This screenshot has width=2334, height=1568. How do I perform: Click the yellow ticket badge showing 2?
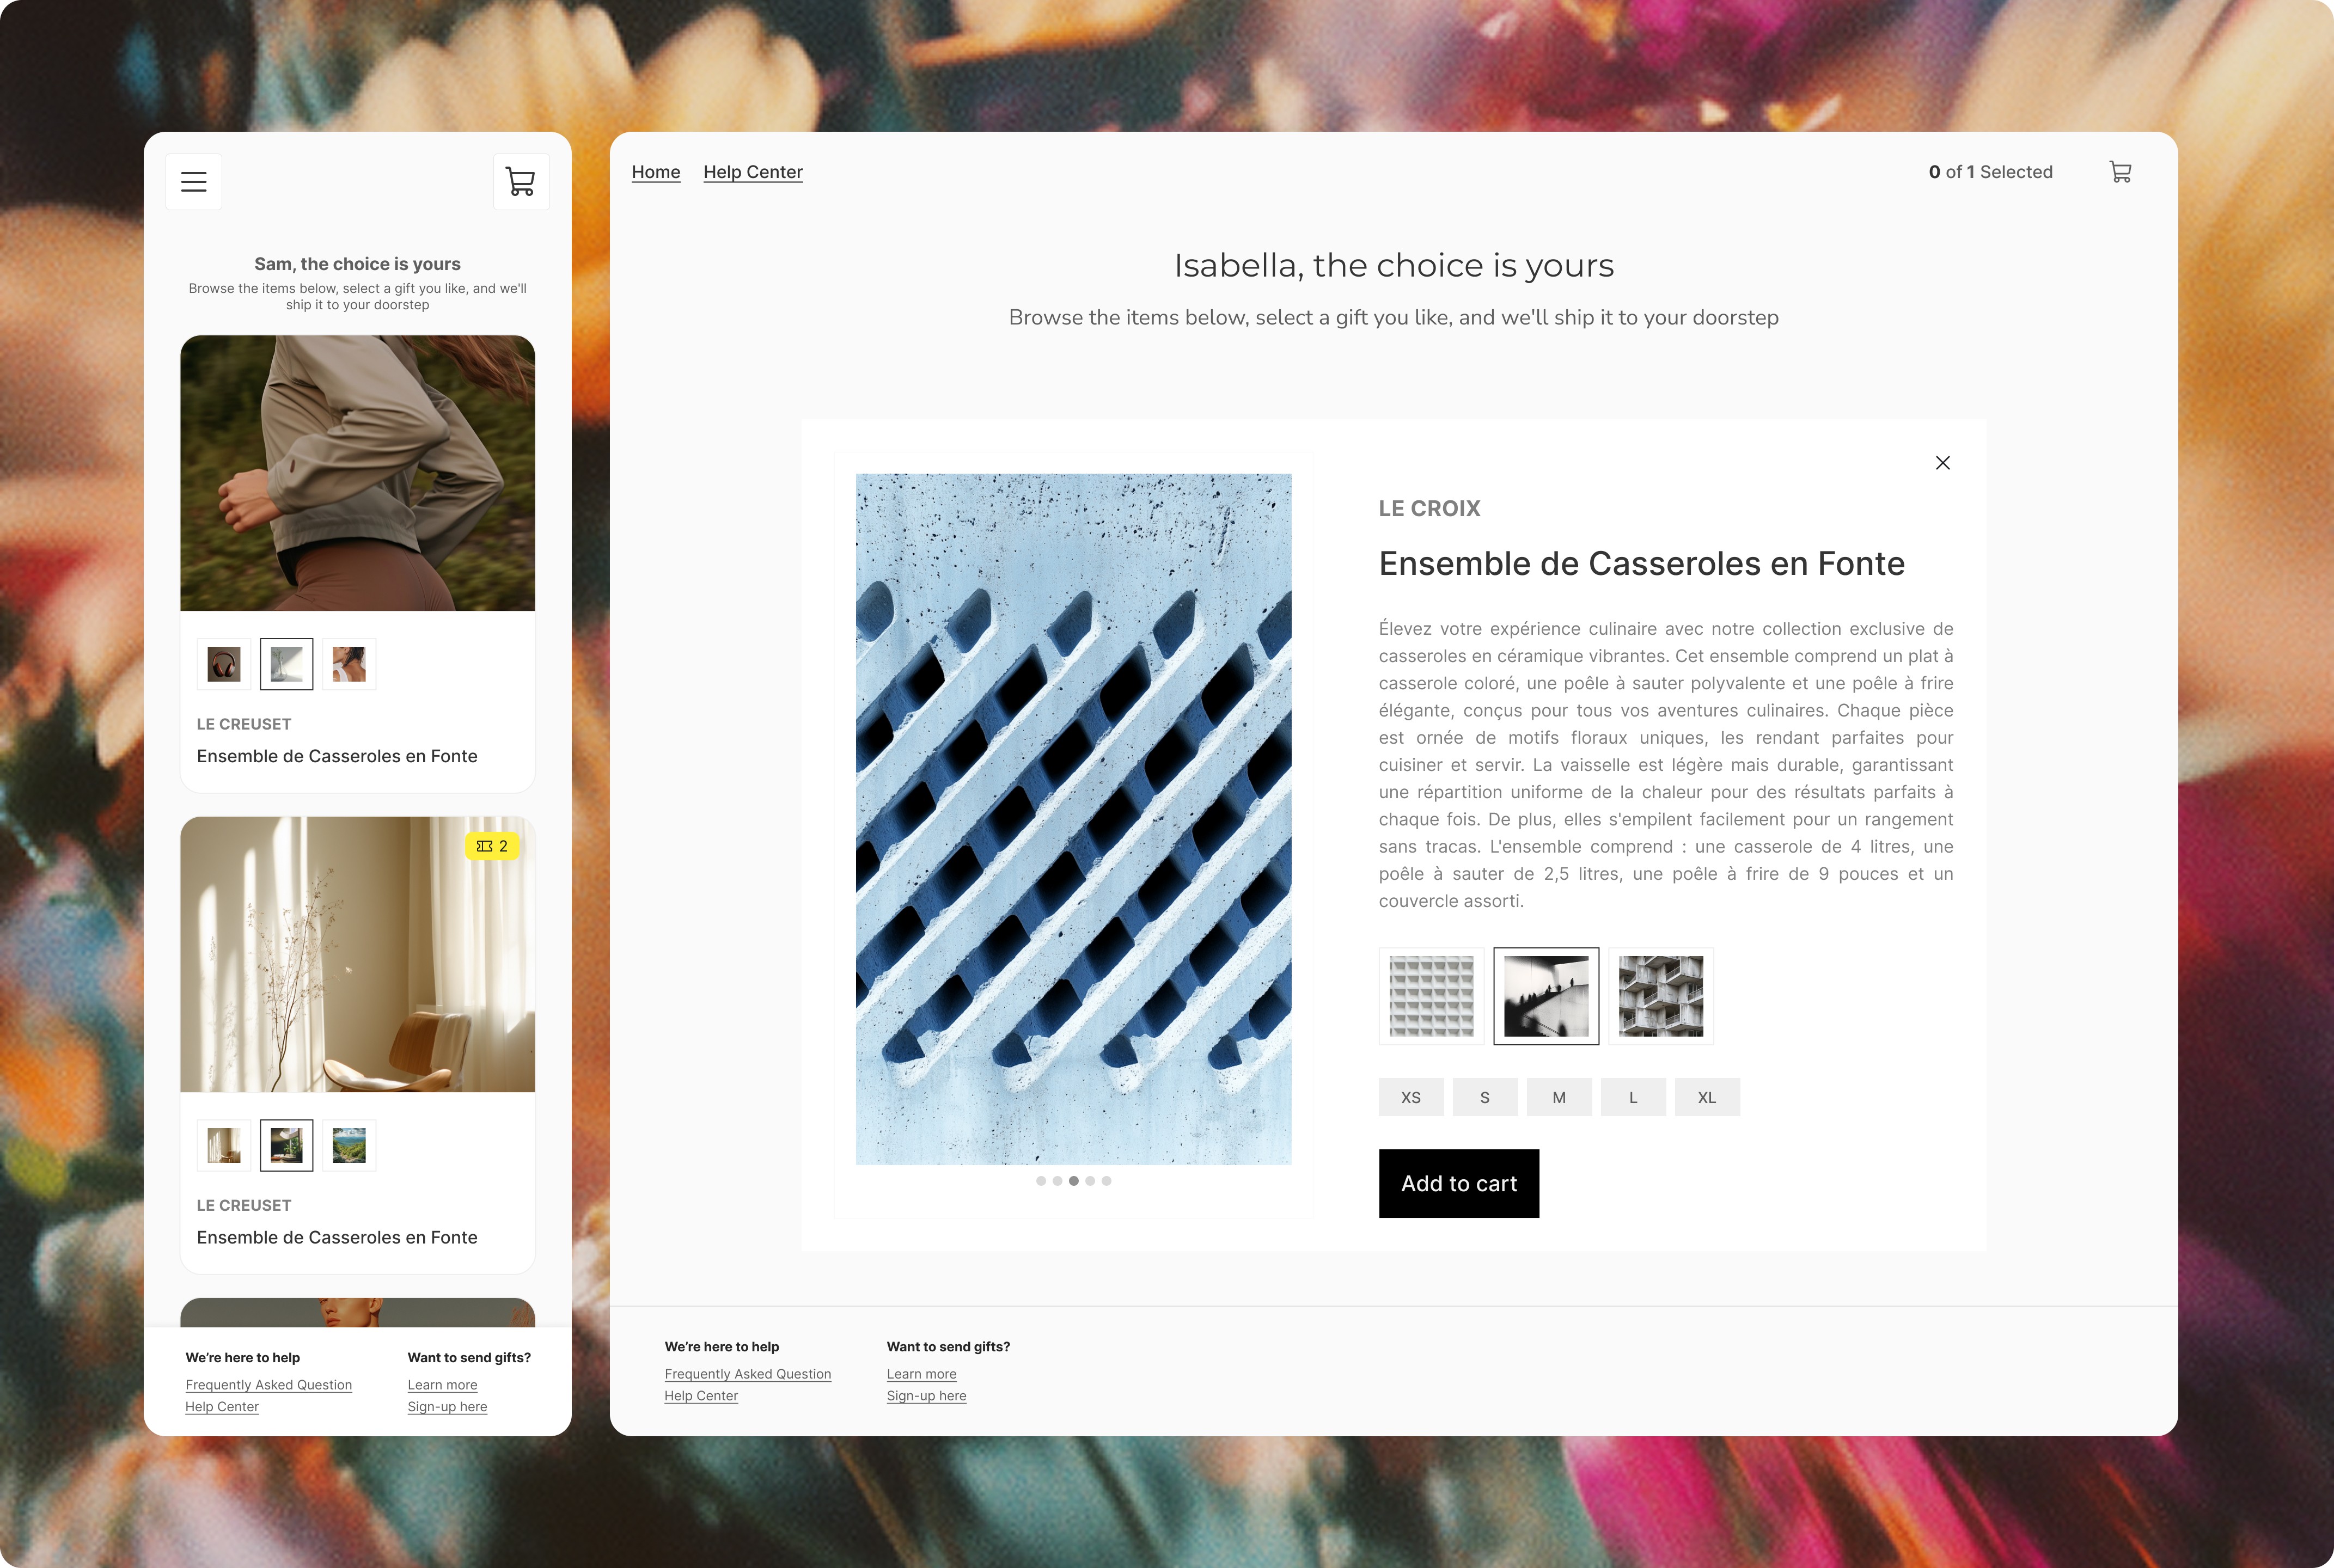492,846
